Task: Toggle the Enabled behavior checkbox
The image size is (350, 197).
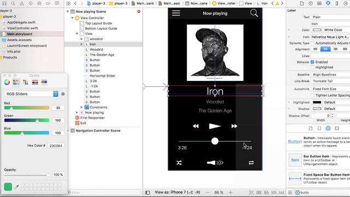Action: [x=312, y=62]
